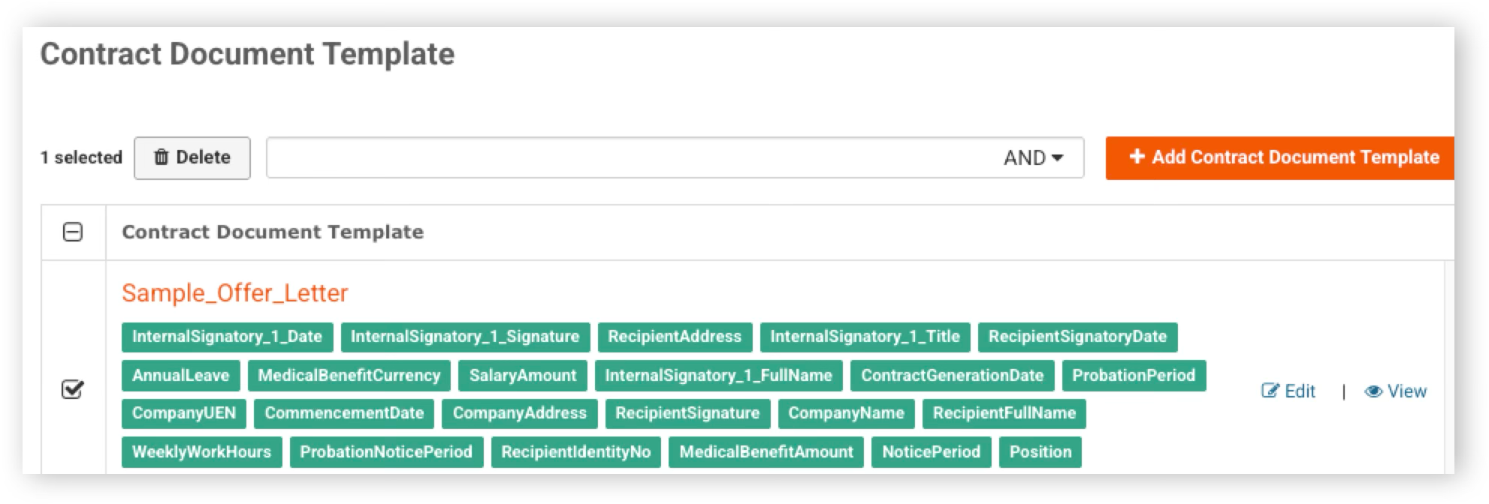
Task: Click the trash icon on Delete button
Action: click(161, 157)
